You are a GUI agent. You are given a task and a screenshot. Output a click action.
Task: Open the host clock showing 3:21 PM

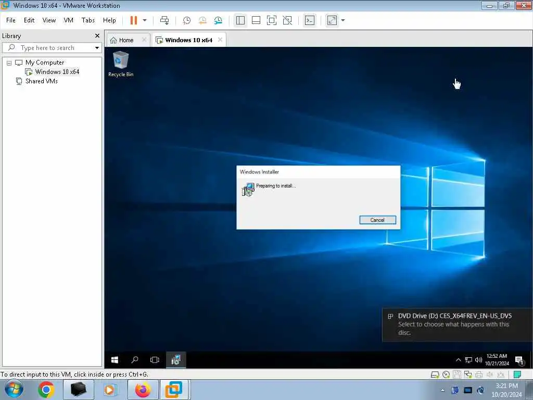(506, 390)
